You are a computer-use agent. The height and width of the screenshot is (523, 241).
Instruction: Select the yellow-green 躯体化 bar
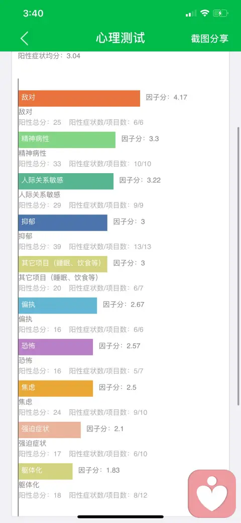pyautogui.click(x=46, y=471)
